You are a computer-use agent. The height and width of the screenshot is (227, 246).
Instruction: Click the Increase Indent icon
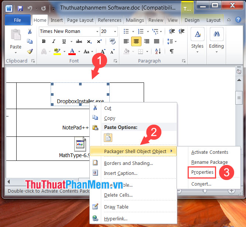point(181,31)
